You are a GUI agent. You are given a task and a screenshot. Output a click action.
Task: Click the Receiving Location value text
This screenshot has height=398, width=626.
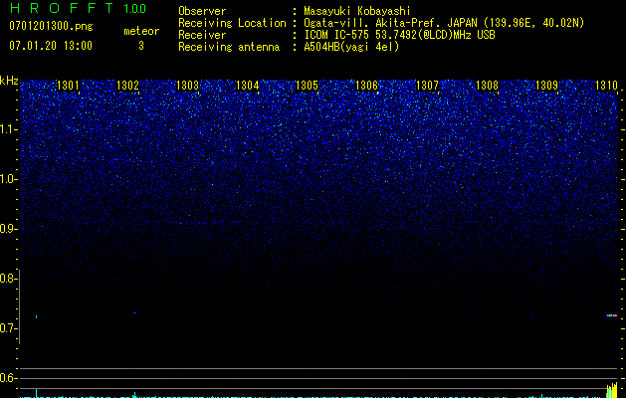click(444, 23)
